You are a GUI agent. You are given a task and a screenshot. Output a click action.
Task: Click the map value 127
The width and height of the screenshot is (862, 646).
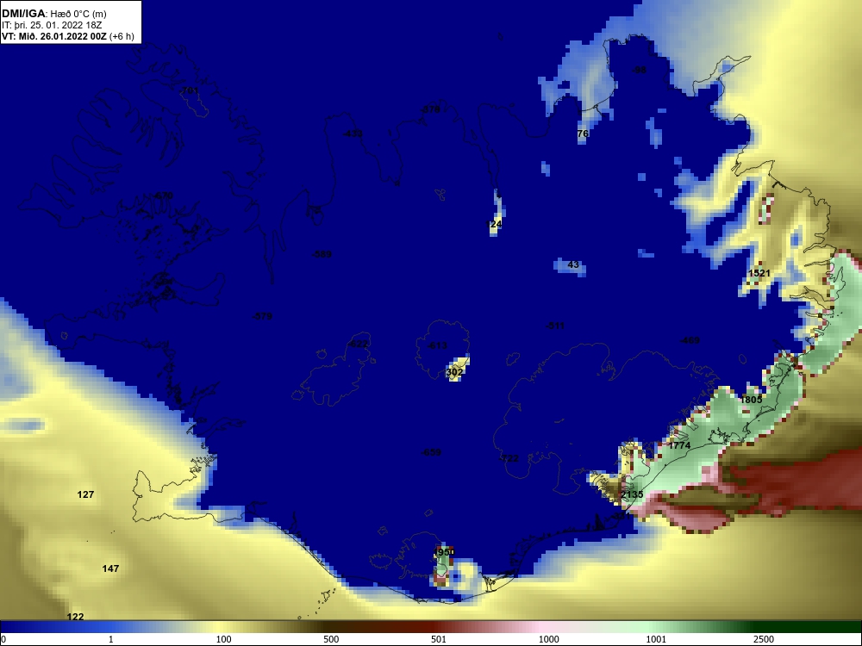click(85, 494)
